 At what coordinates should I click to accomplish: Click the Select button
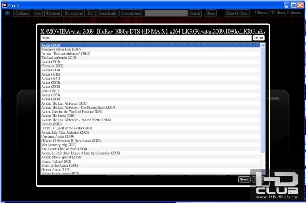point(244,179)
